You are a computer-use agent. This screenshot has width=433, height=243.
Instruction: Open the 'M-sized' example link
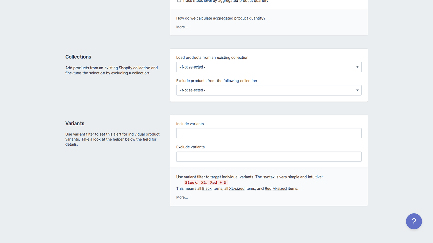(x=279, y=188)
